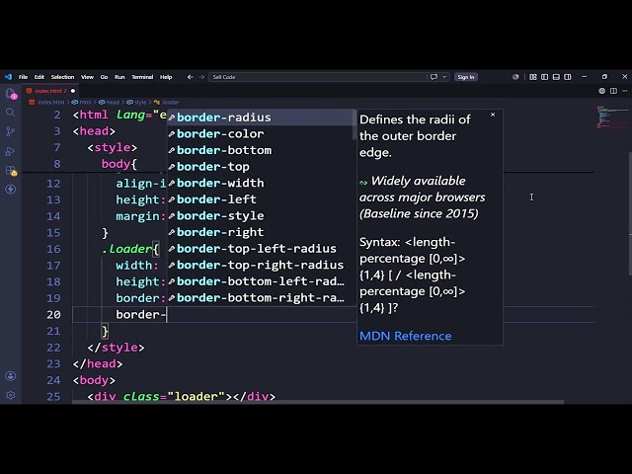
Task: Open the Run and Debug view
Action: (11, 151)
